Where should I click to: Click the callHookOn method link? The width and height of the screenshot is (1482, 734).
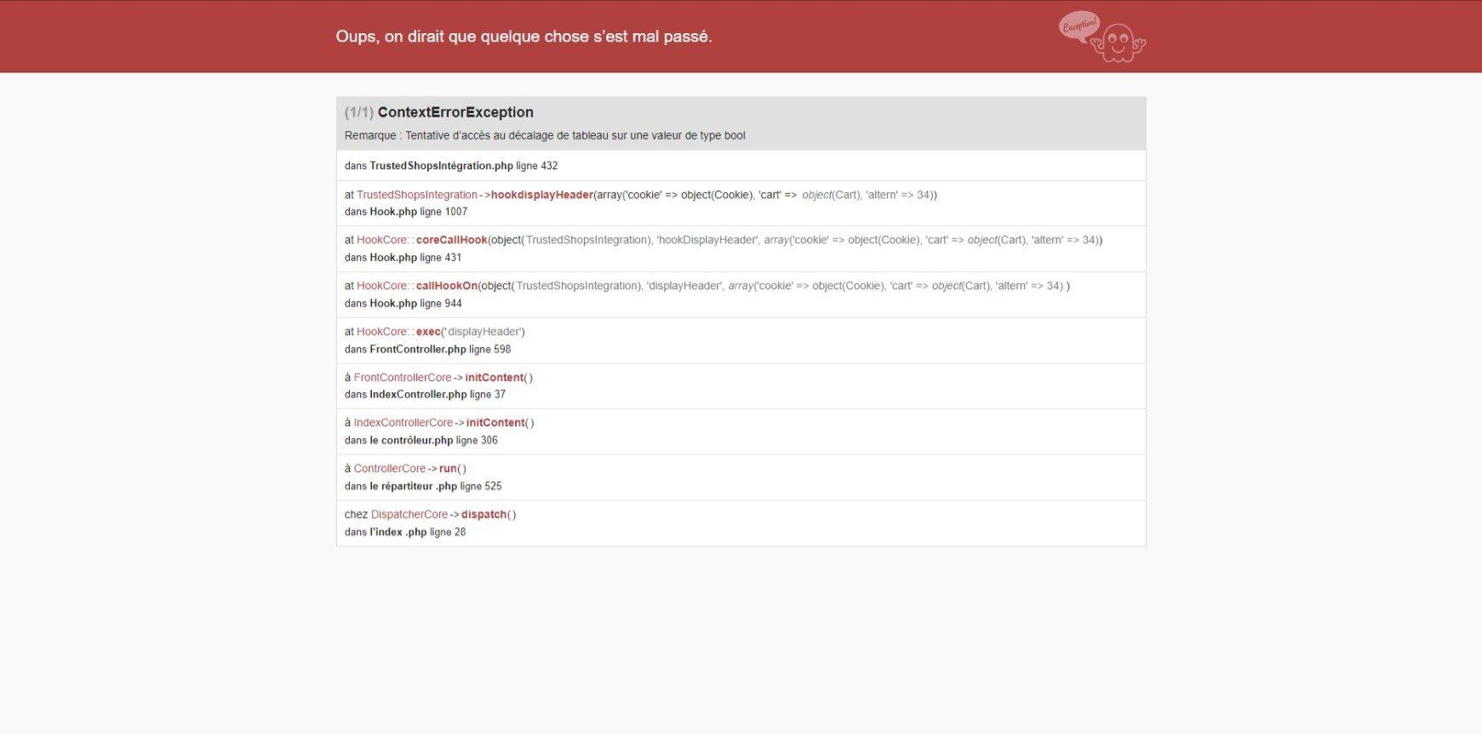447,286
